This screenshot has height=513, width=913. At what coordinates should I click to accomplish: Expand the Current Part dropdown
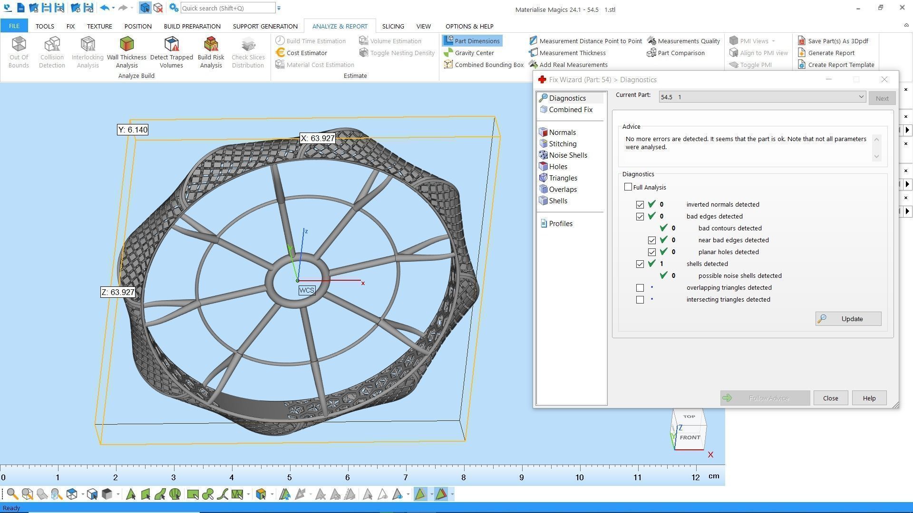(x=861, y=97)
